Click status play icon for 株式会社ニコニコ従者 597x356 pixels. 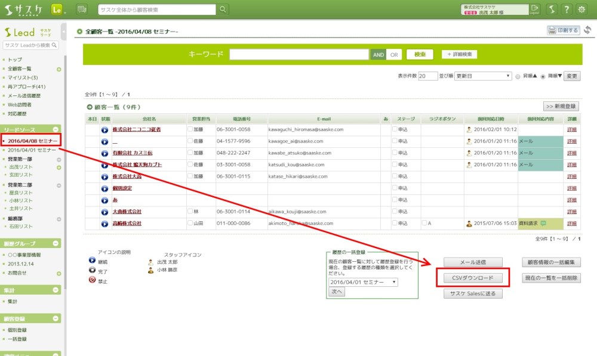[105, 129]
